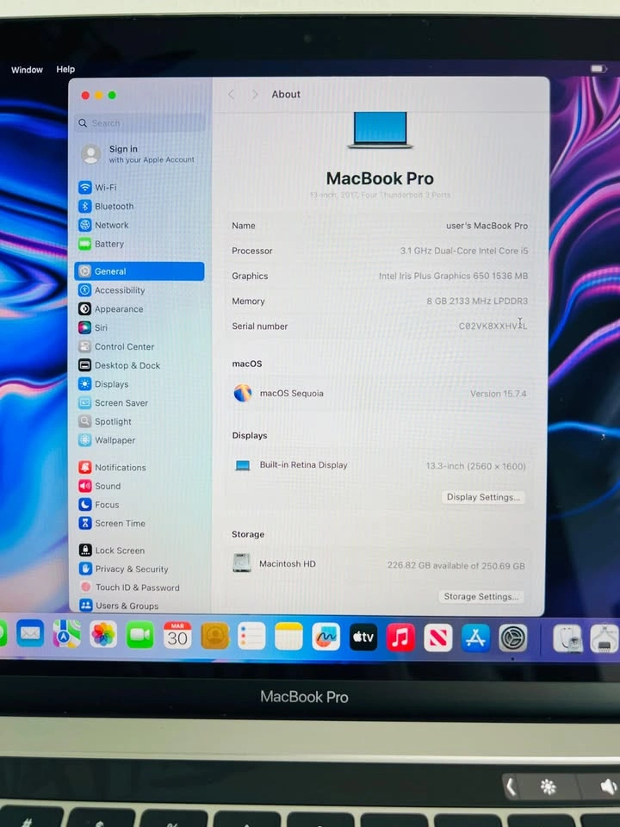Screen dimensions: 620x827
Task: Open Control Center settings
Action: click(x=116, y=346)
